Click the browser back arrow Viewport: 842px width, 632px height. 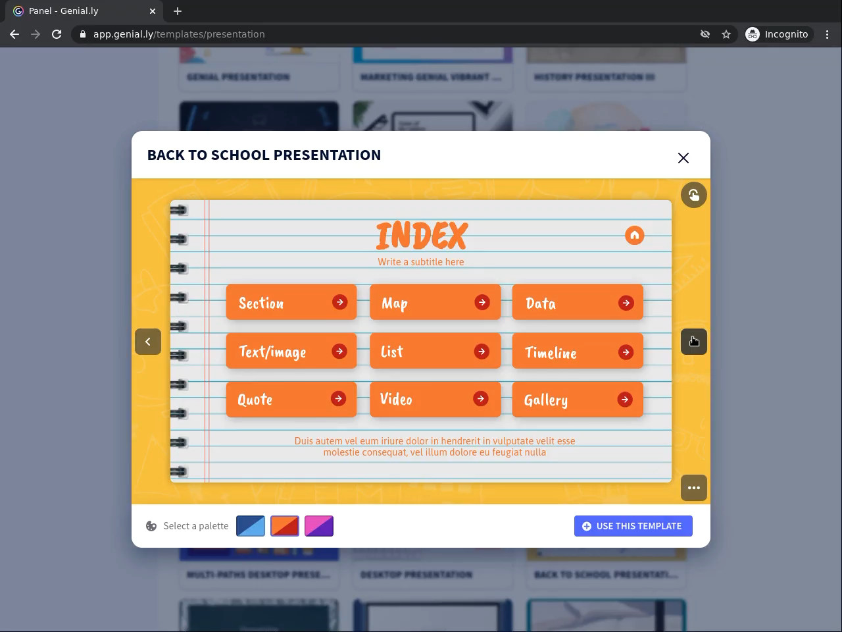(14, 34)
